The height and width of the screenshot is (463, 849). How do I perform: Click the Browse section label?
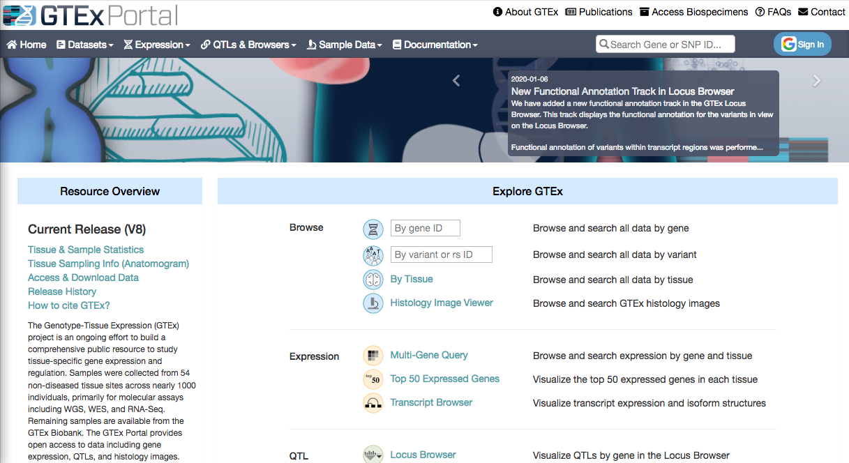[306, 227]
